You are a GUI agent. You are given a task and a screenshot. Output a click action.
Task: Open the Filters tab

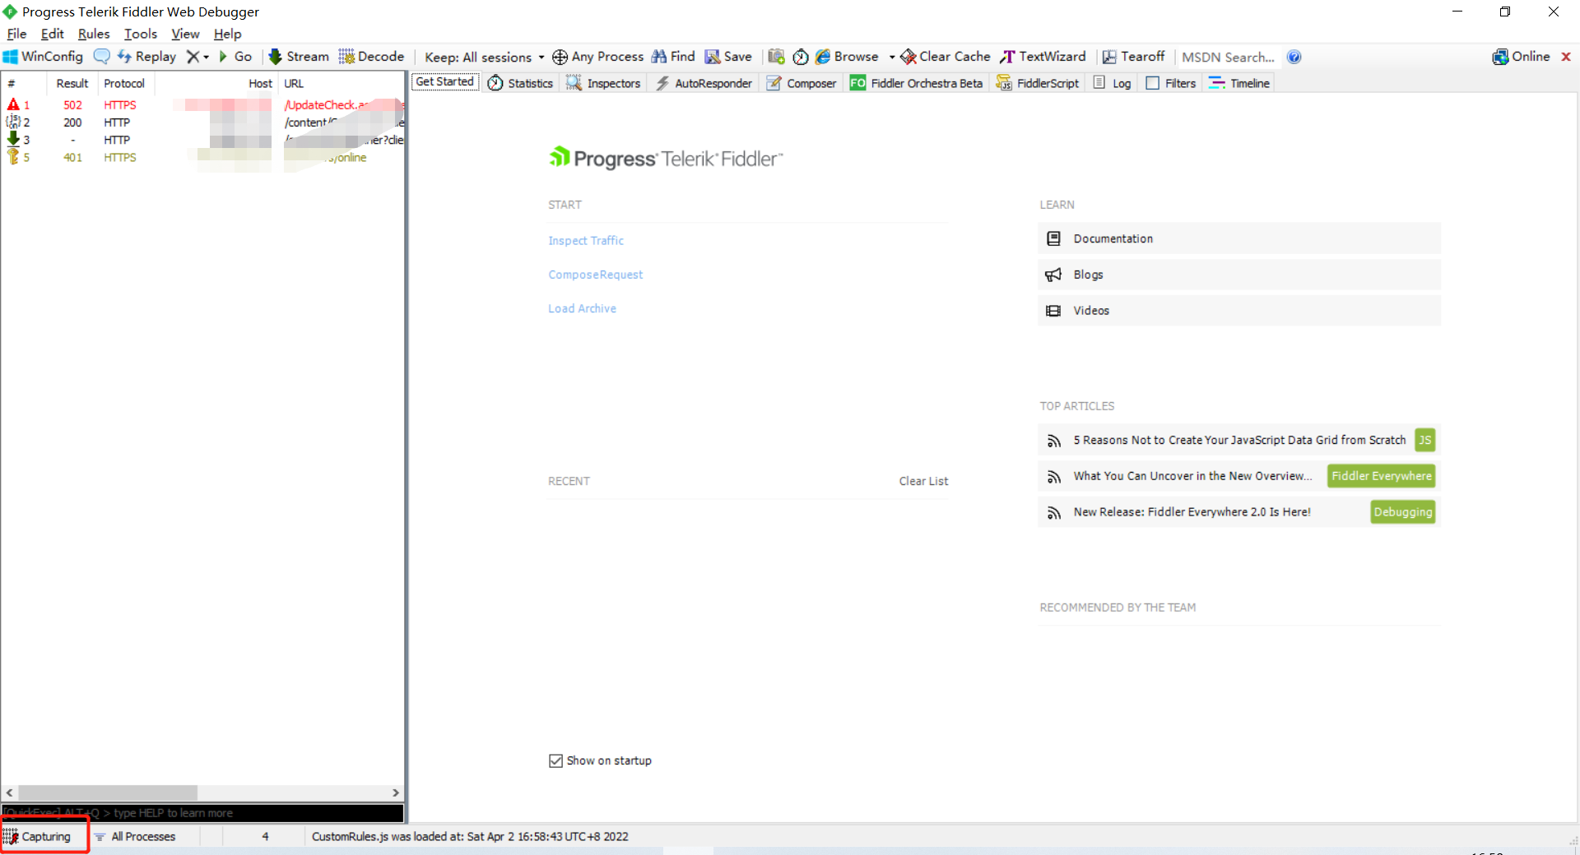click(1170, 83)
